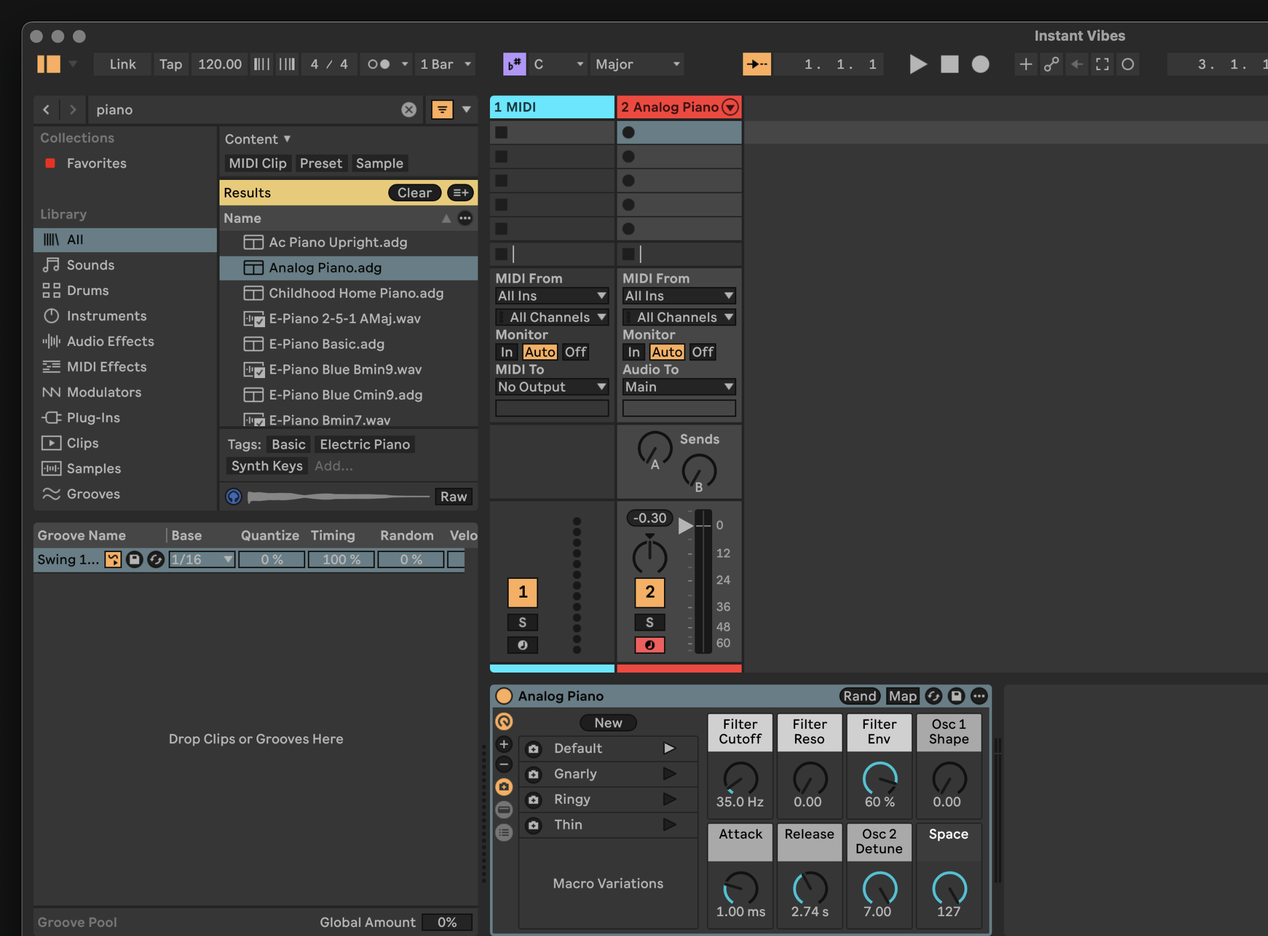Viewport: 1268px width, 936px height.
Task: Toggle the browser filter view icon
Action: pos(442,109)
